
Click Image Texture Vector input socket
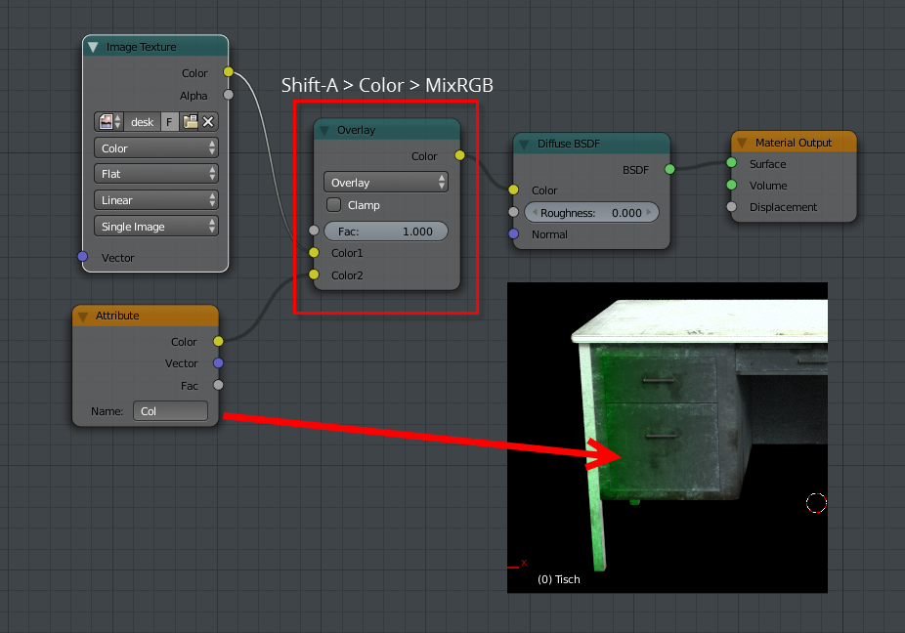82,256
